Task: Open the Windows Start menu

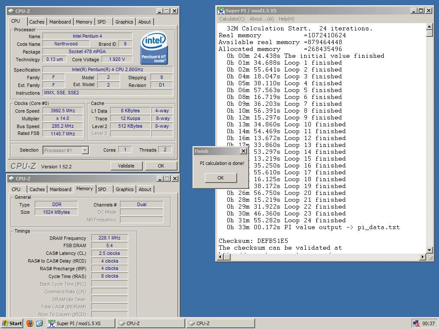Action: point(12,323)
